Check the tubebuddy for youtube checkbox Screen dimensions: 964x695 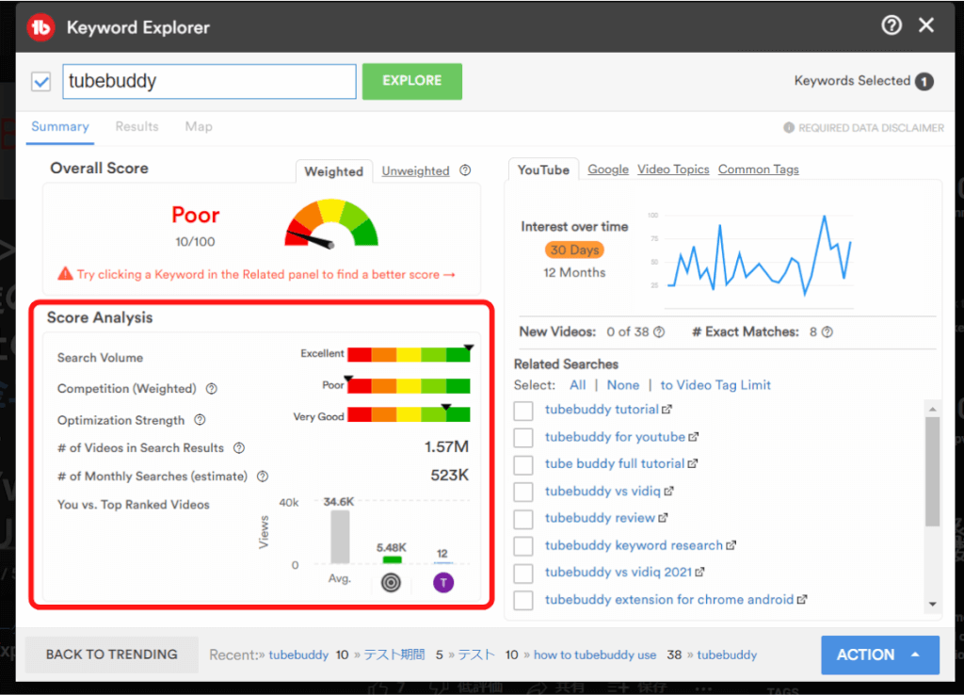[523, 437]
